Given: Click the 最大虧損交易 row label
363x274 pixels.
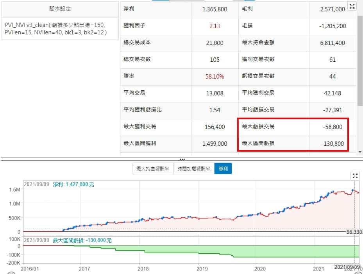Looking at the screenshot, I should pos(258,126).
